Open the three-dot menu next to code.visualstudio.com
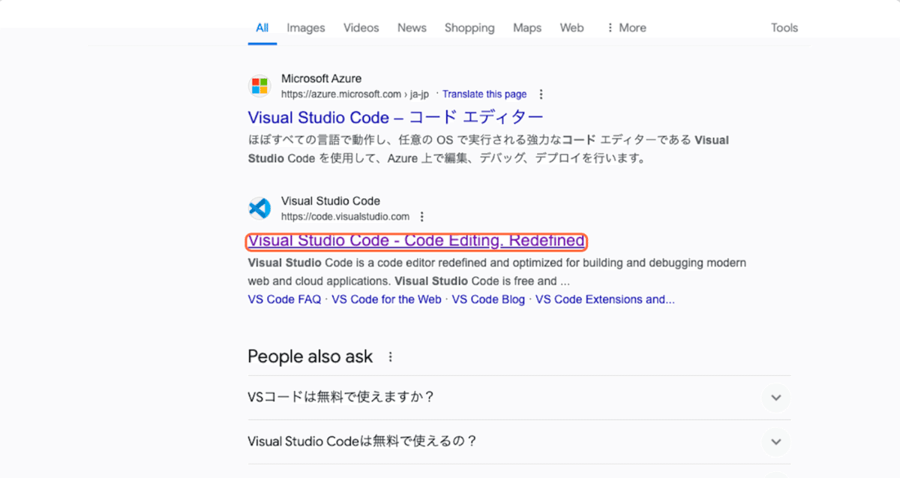The height and width of the screenshot is (478, 900). click(x=422, y=216)
